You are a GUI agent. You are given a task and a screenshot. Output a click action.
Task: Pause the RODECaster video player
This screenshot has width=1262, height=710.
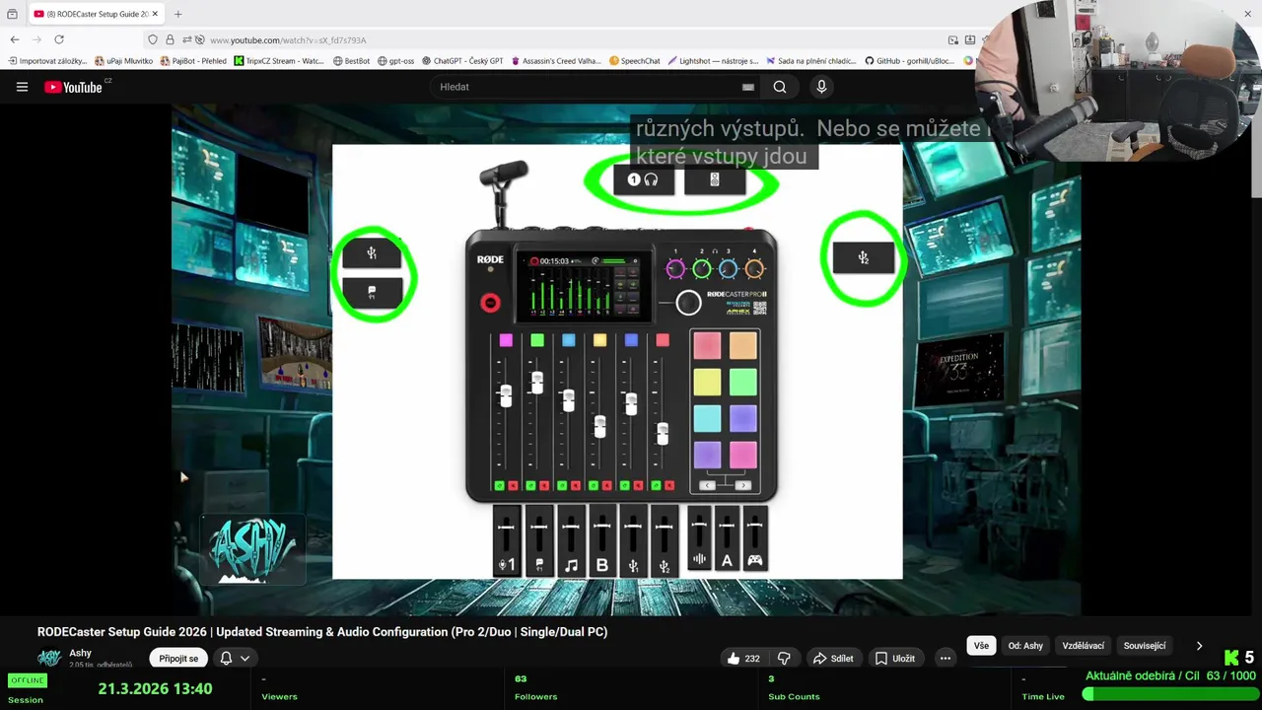coord(626,360)
